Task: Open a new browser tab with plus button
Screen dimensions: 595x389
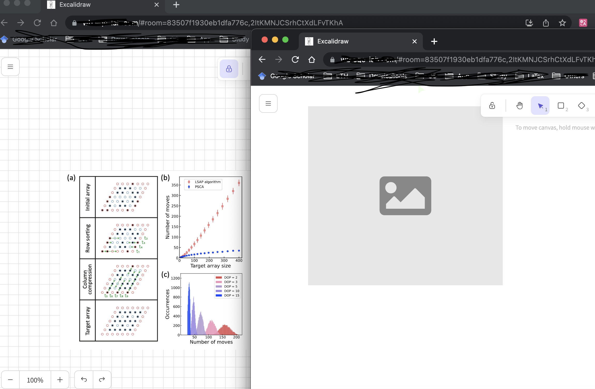Action: pos(434,41)
